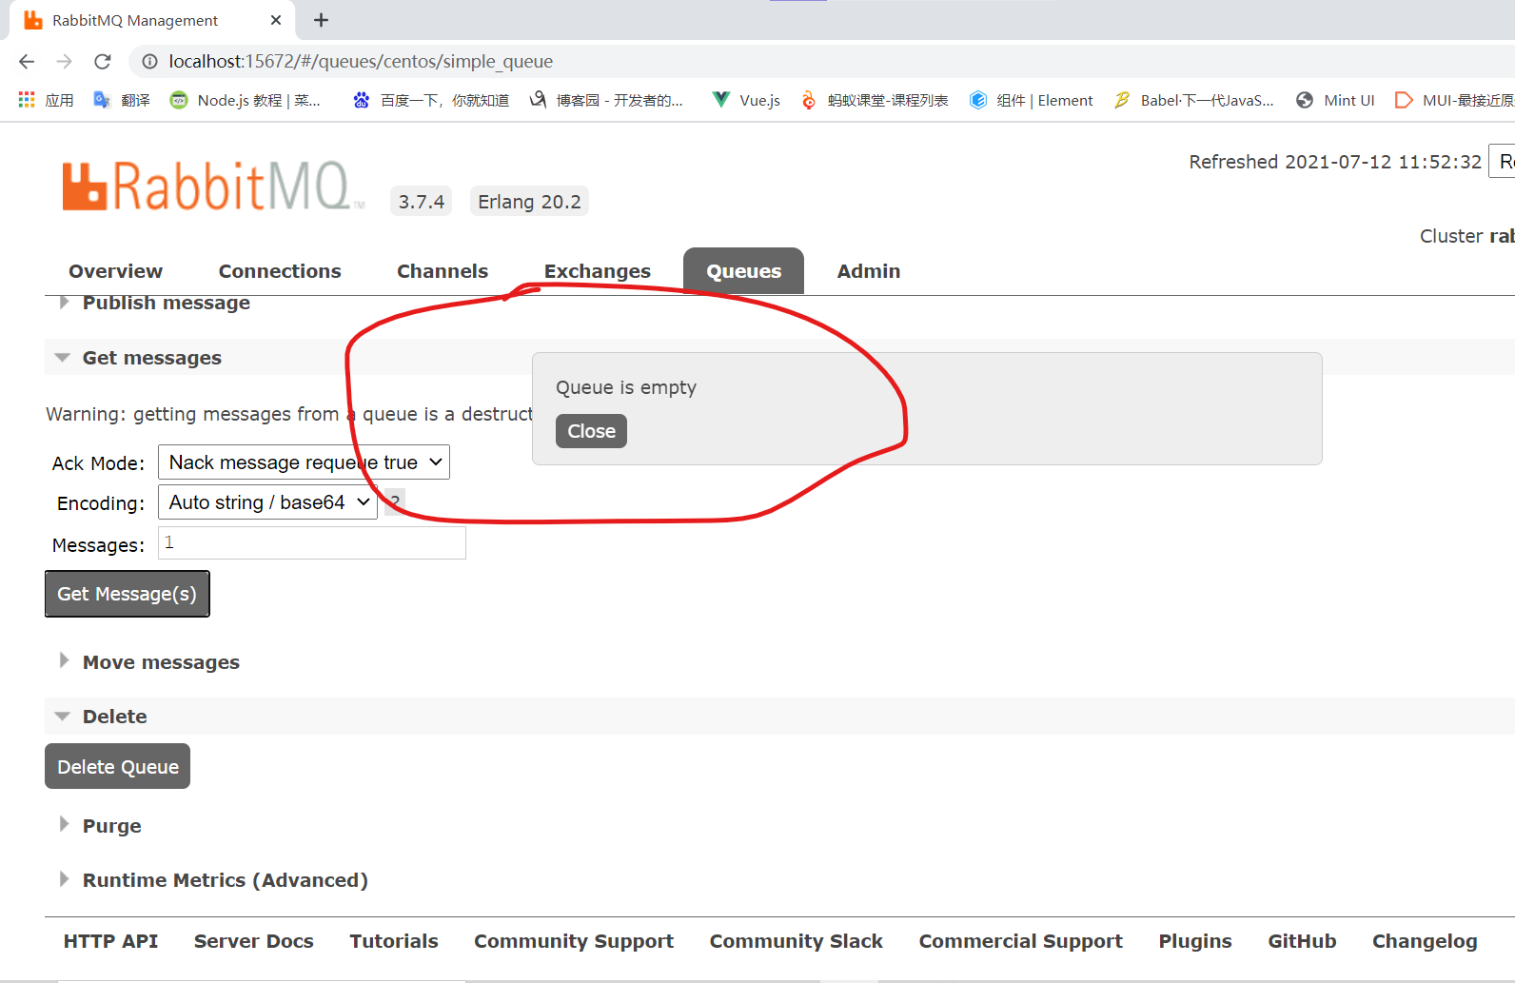Click the Erlang 20.2 label

tap(529, 202)
